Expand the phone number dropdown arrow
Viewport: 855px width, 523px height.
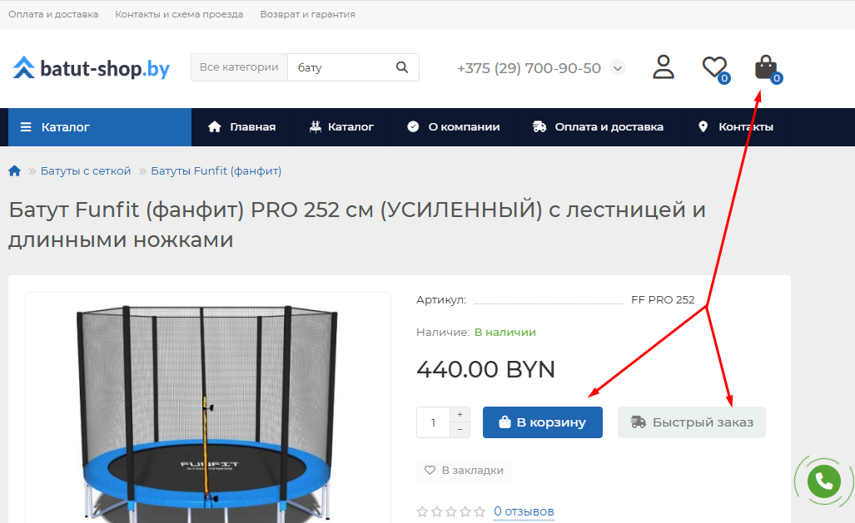tap(617, 68)
